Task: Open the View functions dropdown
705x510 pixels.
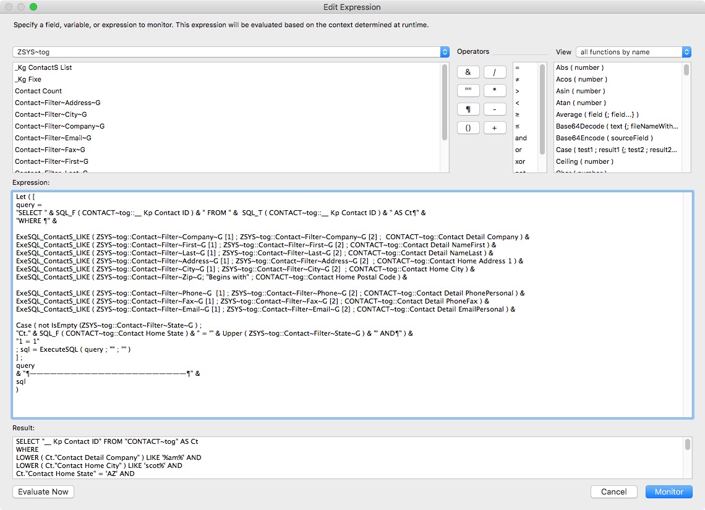Action: pos(633,52)
